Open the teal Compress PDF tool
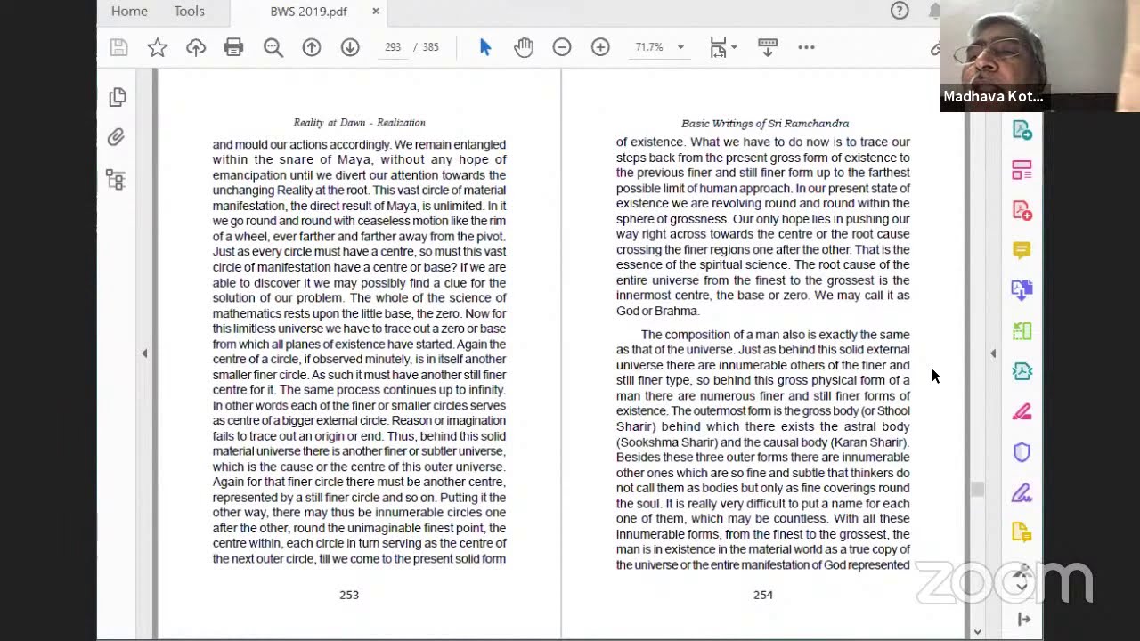 (x=1022, y=370)
